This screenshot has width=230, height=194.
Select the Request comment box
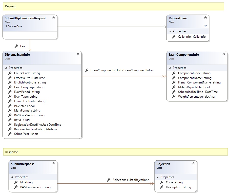point(113,6)
